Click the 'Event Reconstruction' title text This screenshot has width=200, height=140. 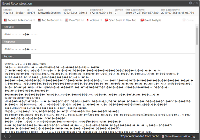(x=17, y=4)
